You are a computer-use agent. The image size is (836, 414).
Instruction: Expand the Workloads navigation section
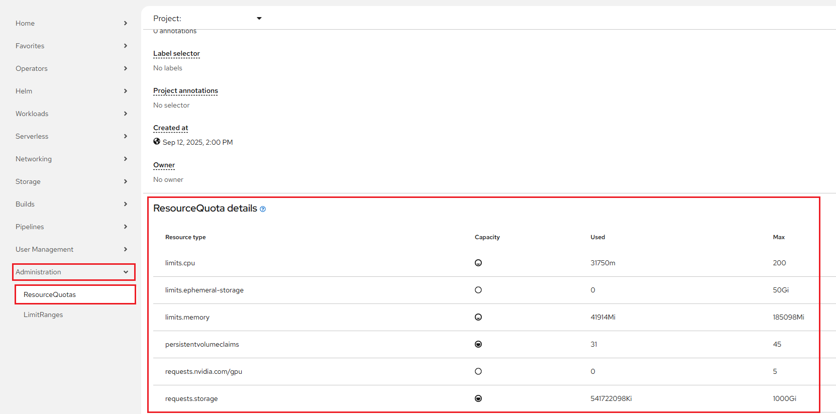(x=71, y=114)
